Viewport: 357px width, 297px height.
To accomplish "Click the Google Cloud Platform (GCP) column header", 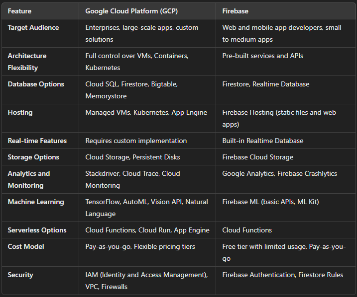I will tap(131, 10).
